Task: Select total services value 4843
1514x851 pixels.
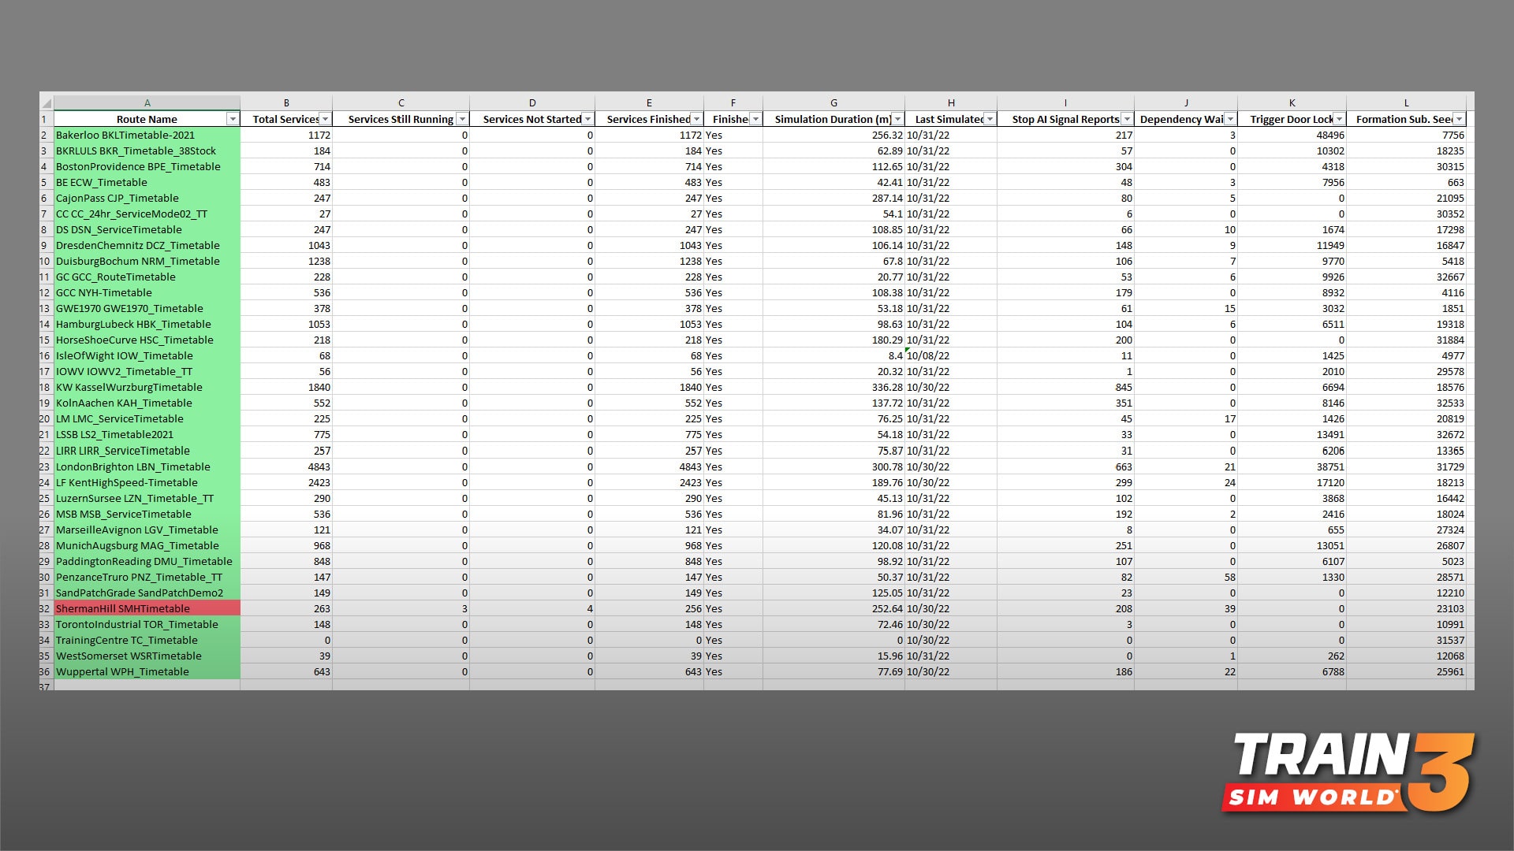Action: click(286, 466)
